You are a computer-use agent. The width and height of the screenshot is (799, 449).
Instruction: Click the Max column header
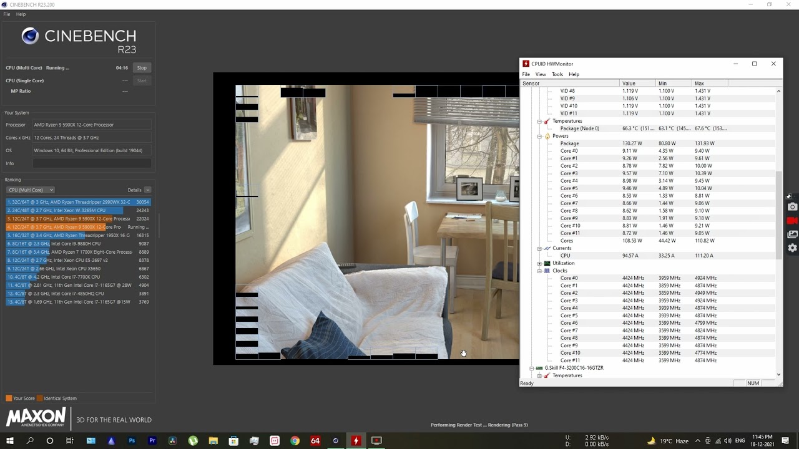click(710, 84)
